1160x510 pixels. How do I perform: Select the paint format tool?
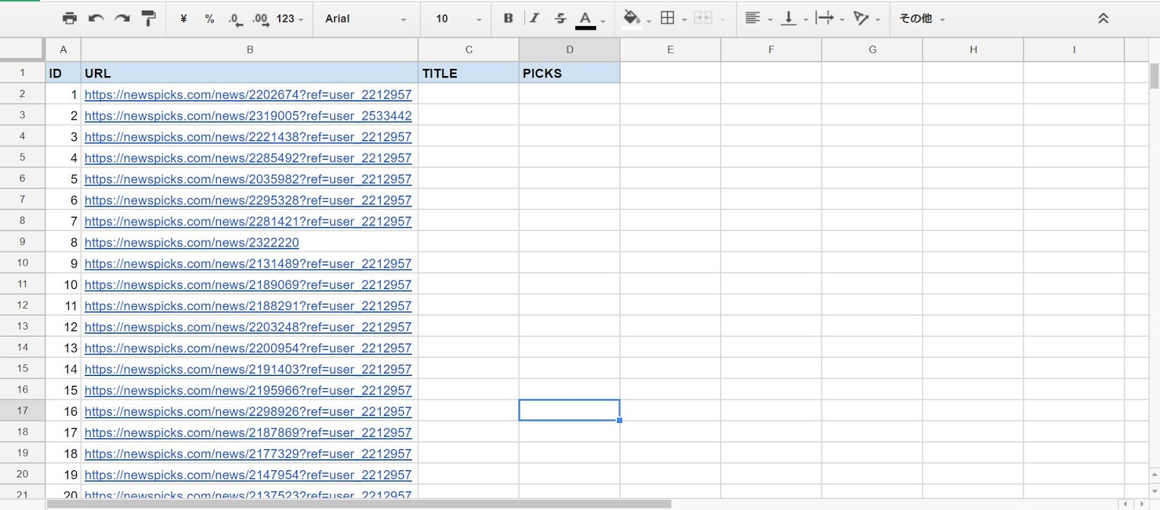click(x=149, y=19)
